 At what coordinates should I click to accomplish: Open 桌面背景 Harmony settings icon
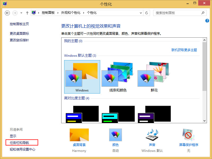pyautogui.click(x=79, y=135)
